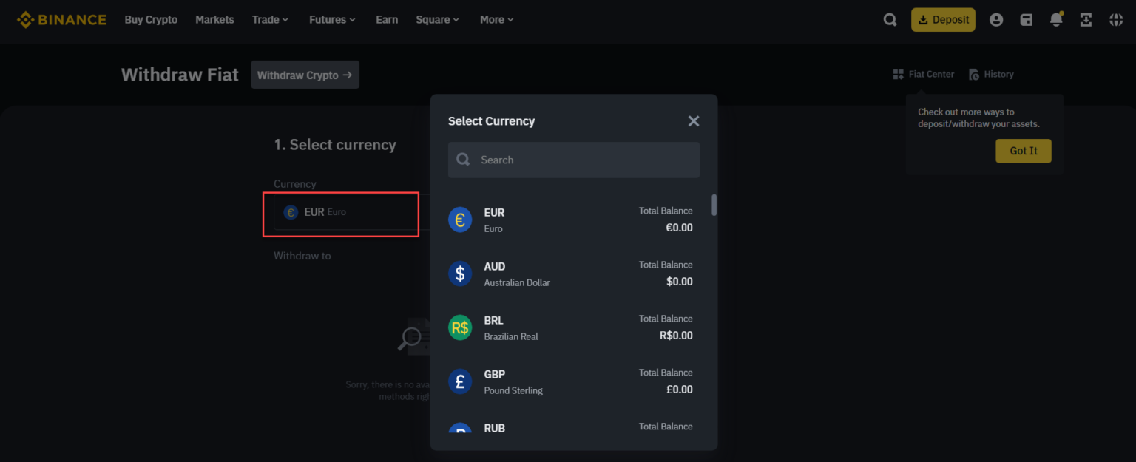Go to the Earn page
Viewport: 1136px width, 462px height.
pos(387,19)
